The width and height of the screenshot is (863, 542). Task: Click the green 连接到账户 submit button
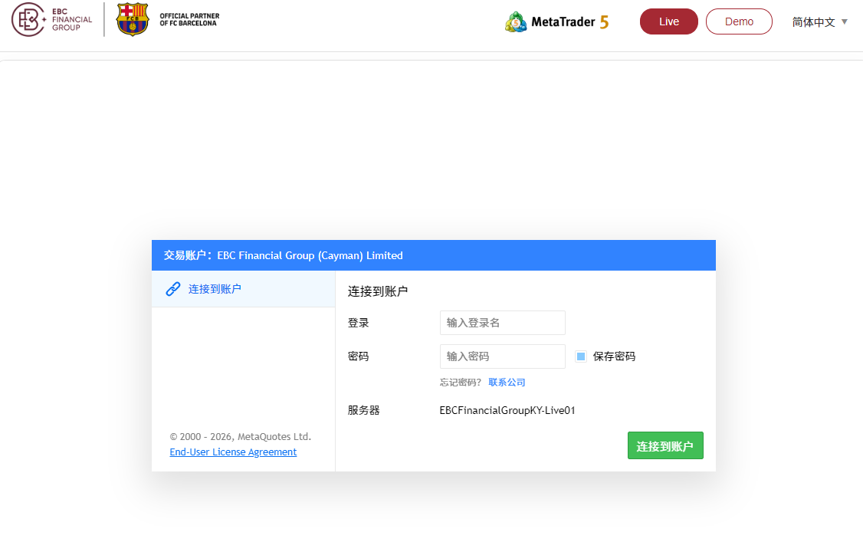[x=665, y=445]
